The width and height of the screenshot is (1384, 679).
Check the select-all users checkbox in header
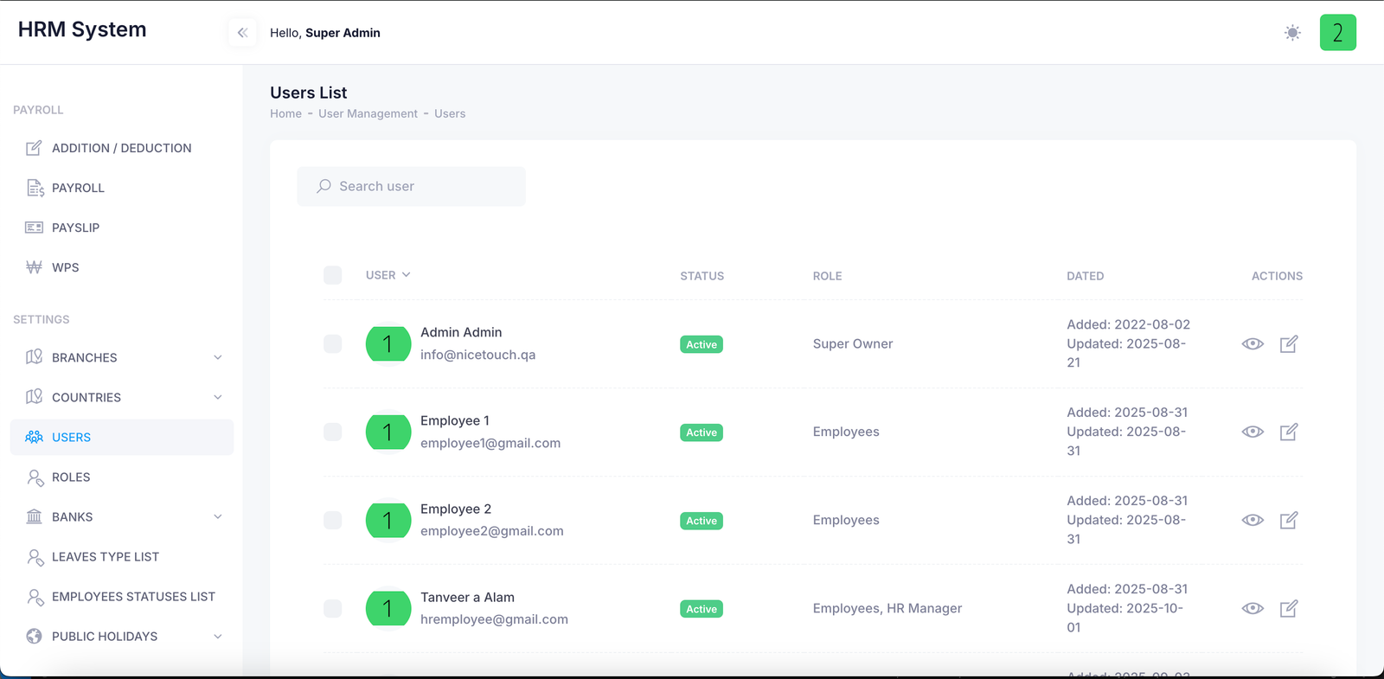[332, 275]
